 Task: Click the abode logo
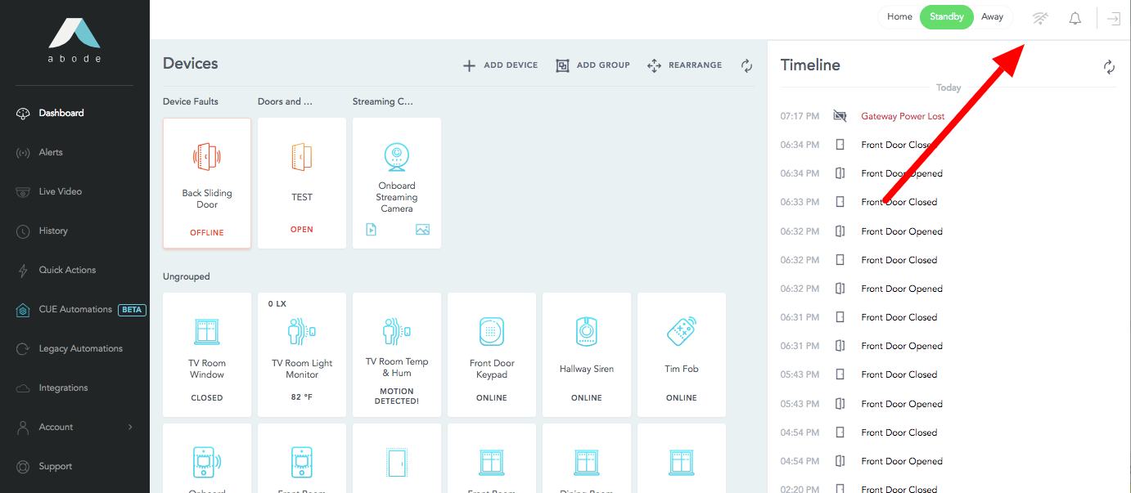pos(74,41)
